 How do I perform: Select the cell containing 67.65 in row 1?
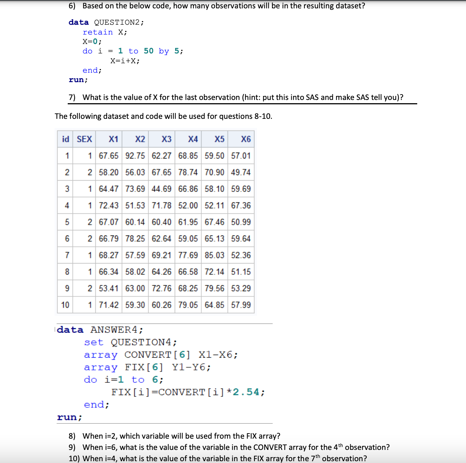tap(108, 156)
